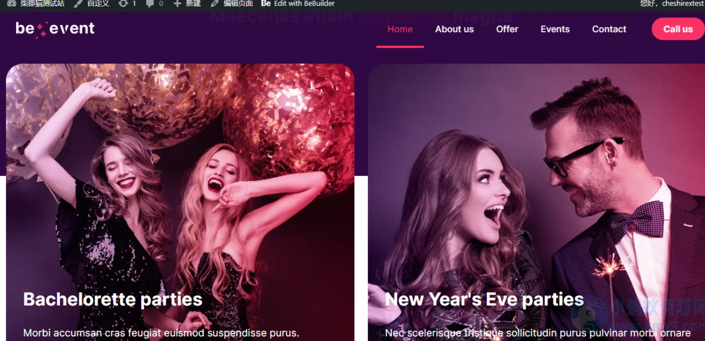Open the cheshirextest user account menu
Viewport: 705px width, 341px height.
[x=672, y=3]
